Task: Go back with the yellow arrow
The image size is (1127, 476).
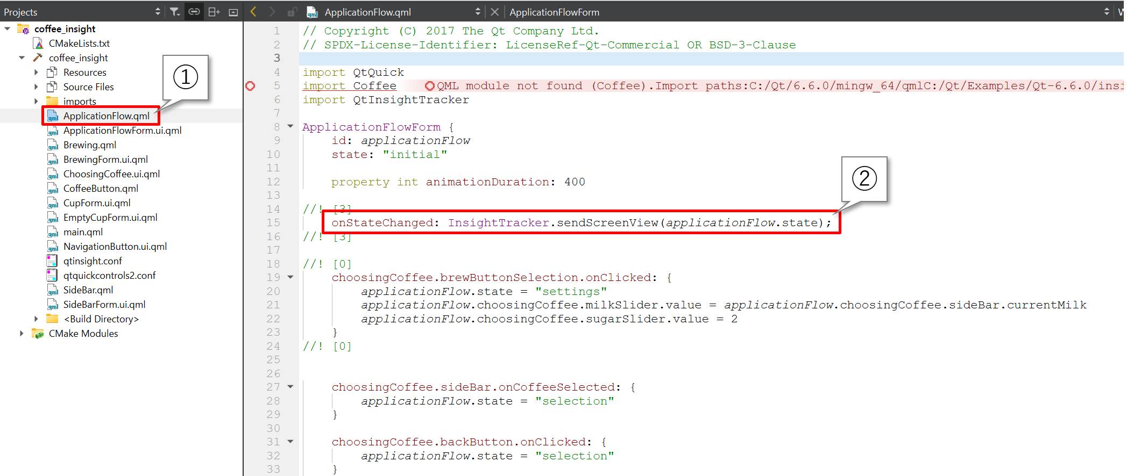Action: pyautogui.click(x=254, y=12)
